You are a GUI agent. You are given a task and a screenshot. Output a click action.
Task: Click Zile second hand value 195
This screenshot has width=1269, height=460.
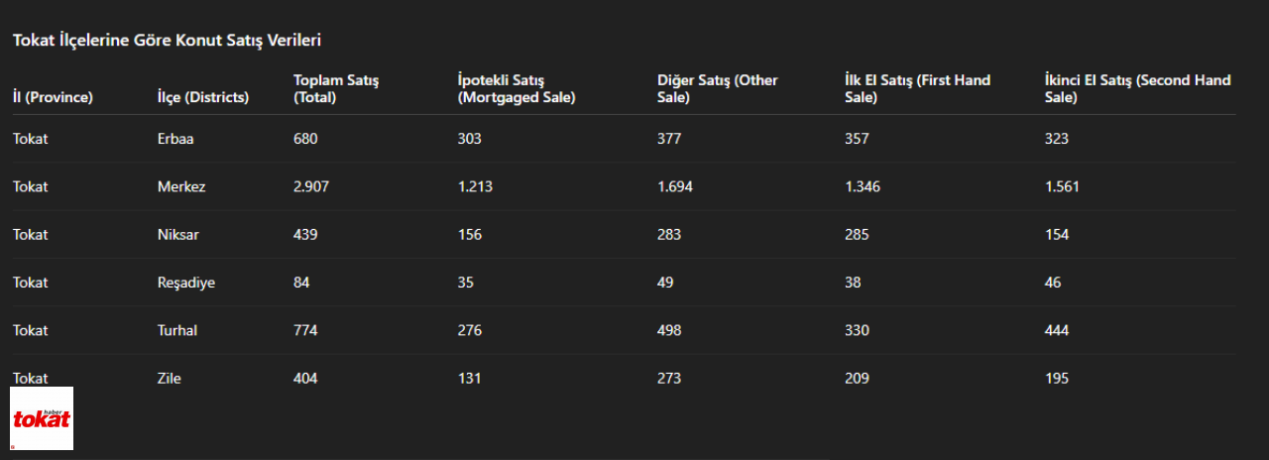tap(1057, 378)
